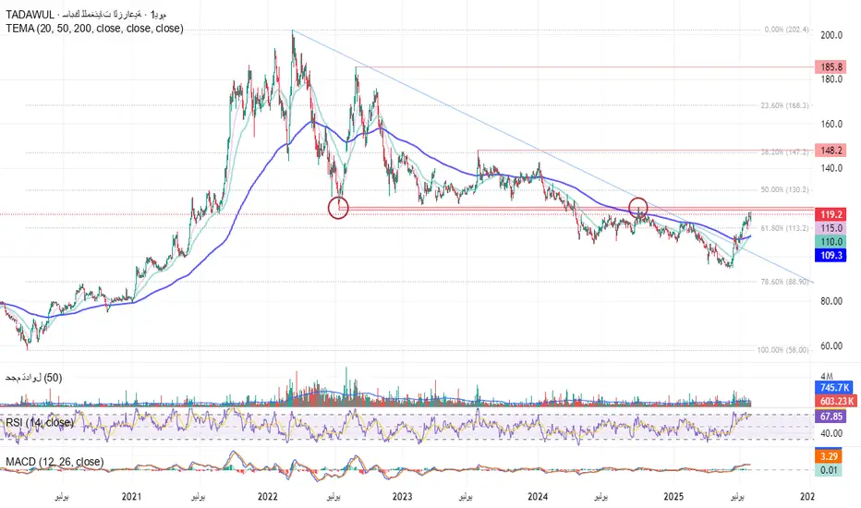The image size is (861, 508).
Task: Select the 603.23K volume label
Action: tap(837, 402)
